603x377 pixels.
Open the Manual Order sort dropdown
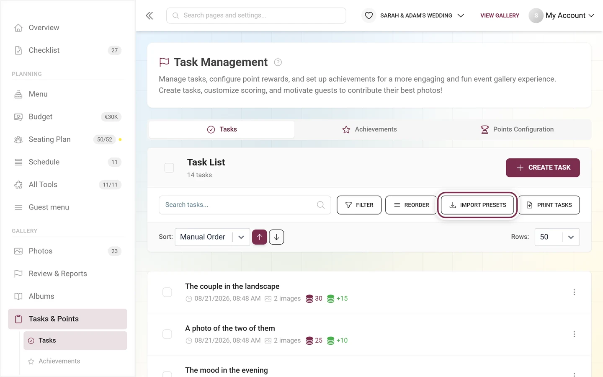click(212, 237)
